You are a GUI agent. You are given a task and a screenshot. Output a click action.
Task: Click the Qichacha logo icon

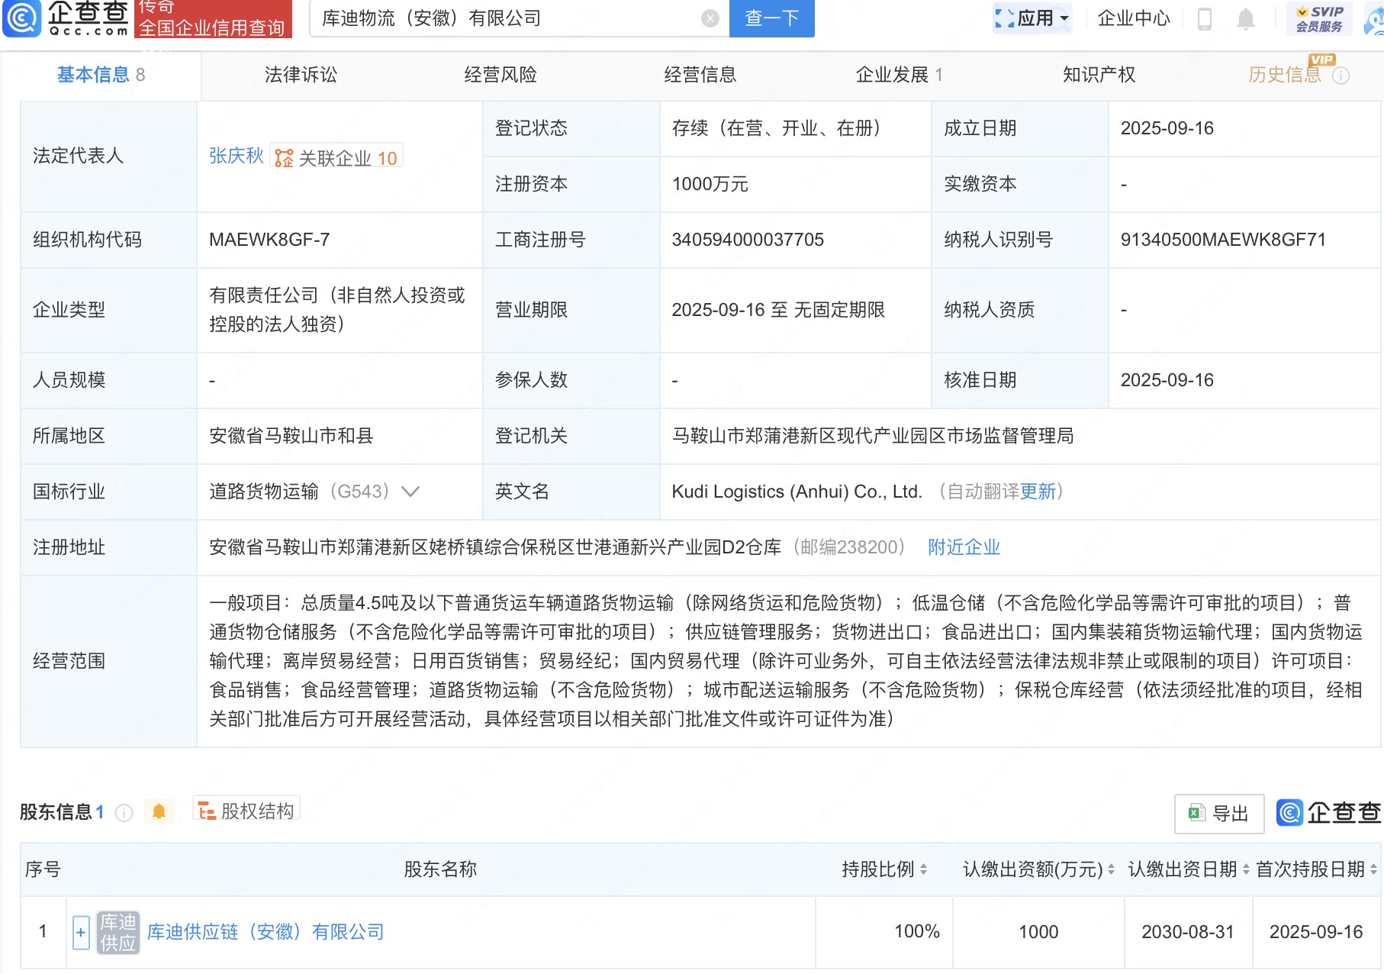point(22,18)
